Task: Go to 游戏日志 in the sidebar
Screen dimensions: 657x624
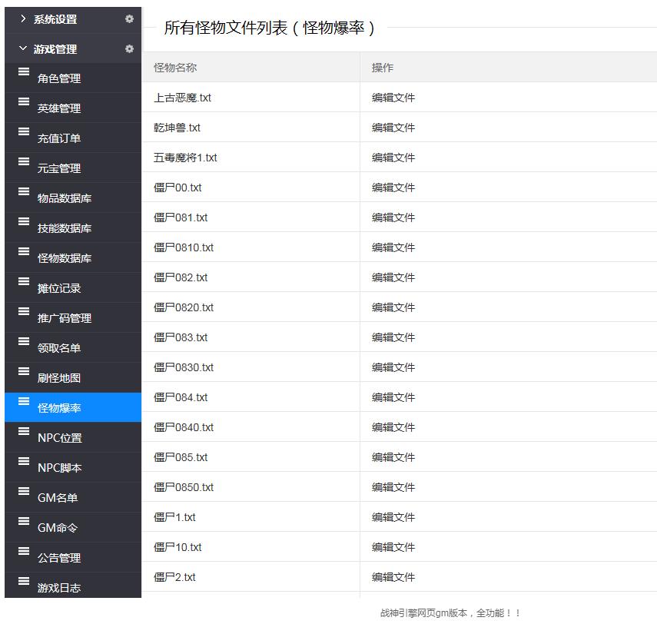Action: click(59, 588)
